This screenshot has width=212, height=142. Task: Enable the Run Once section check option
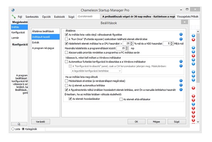[66, 39]
